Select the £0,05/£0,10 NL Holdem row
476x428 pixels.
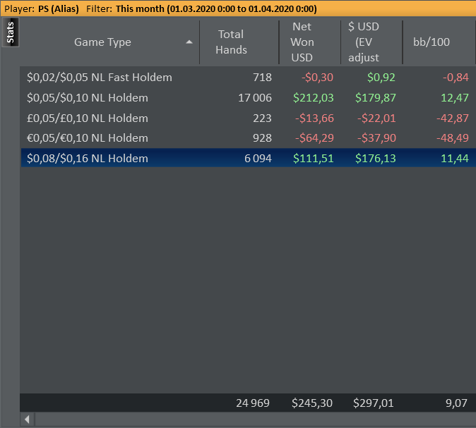click(x=248, y=118)
